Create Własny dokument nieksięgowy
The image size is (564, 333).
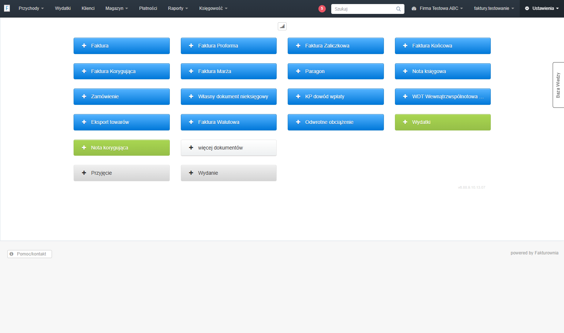229,97
